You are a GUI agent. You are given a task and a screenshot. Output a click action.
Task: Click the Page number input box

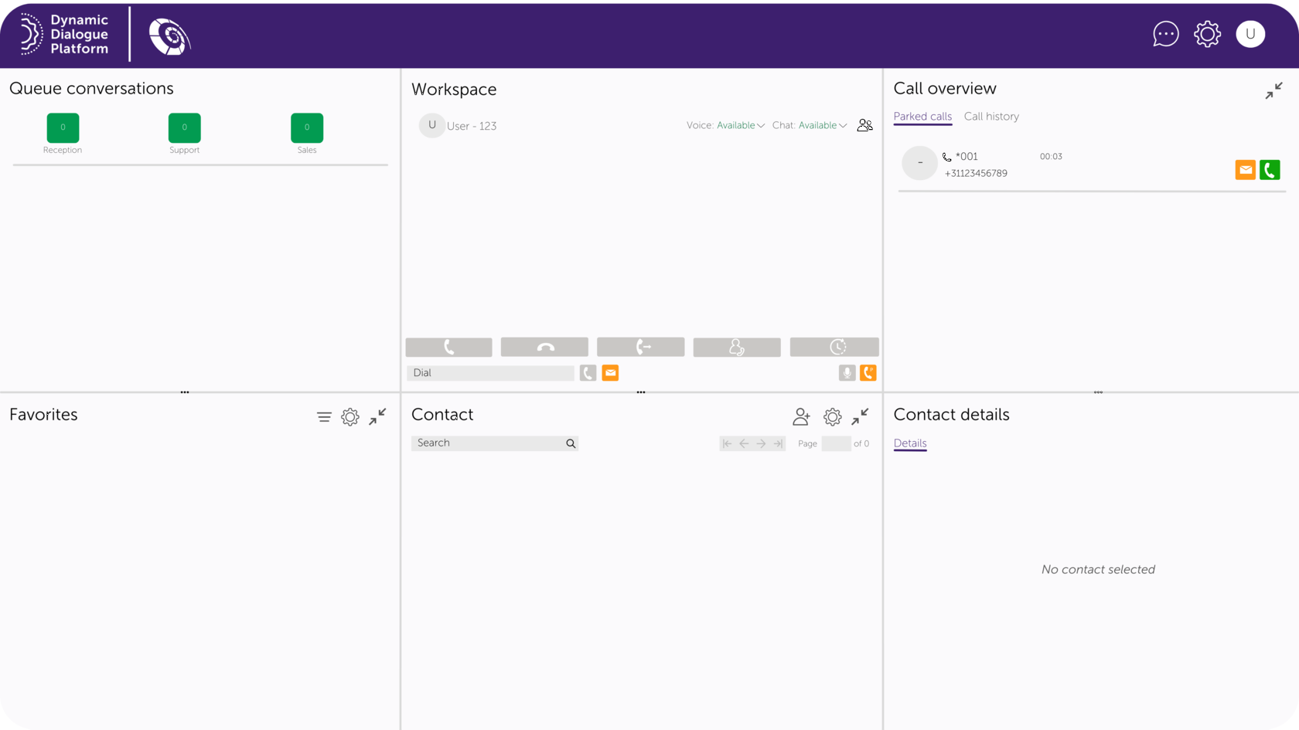[x=836, y=443]
